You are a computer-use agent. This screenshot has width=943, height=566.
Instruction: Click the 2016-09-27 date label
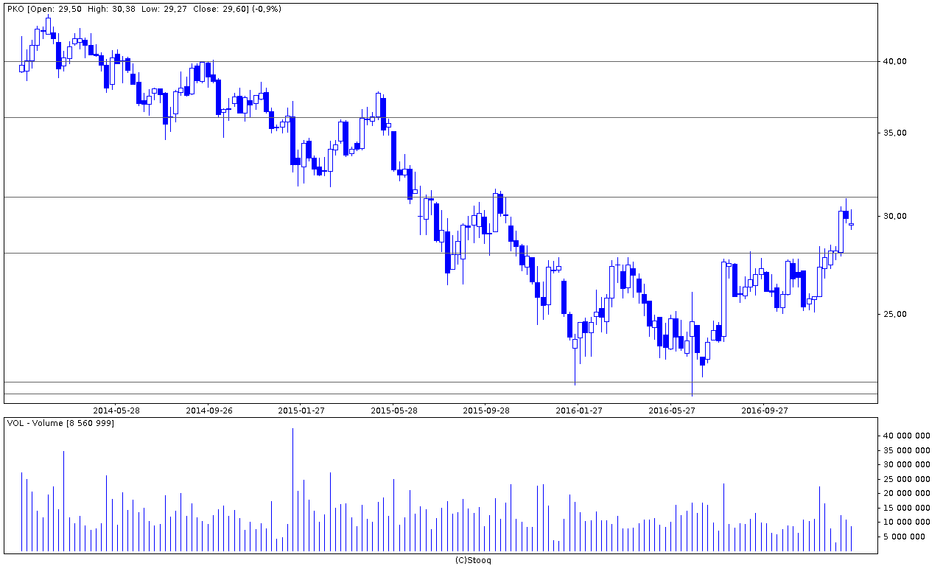pos(764,410)
